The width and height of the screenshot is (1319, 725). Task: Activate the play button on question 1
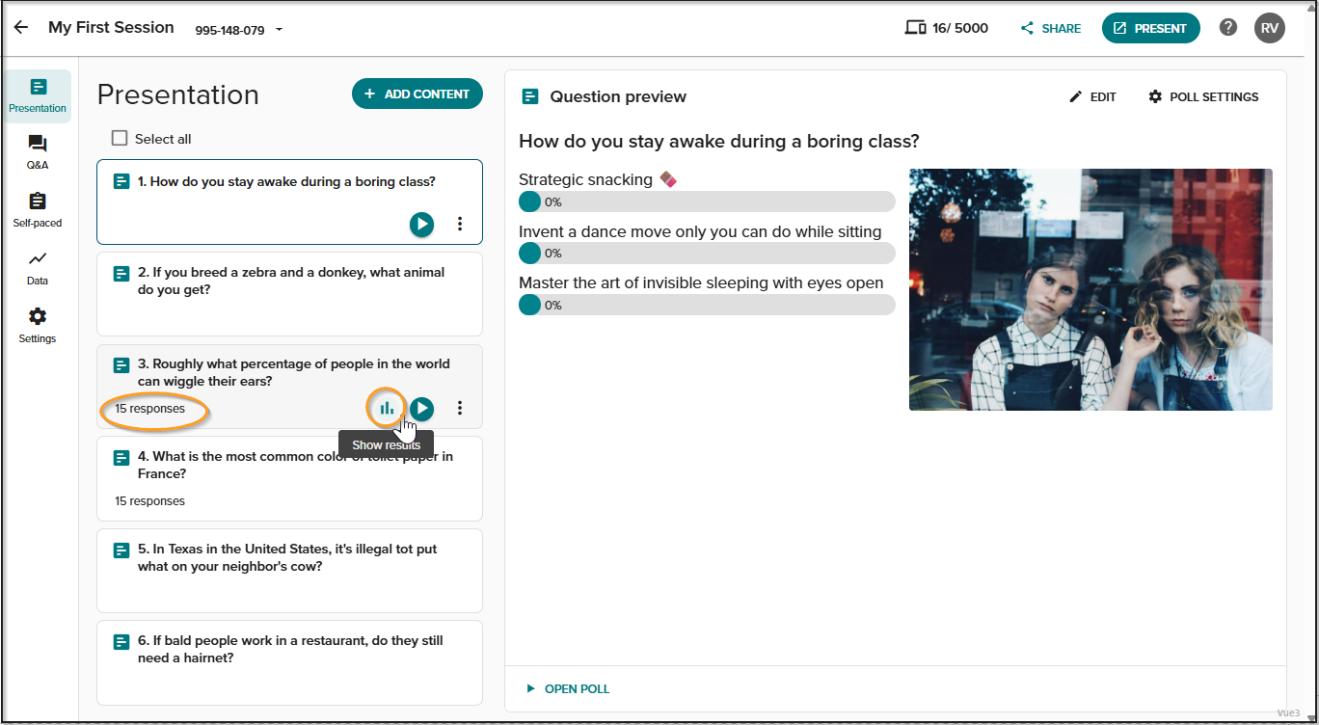coord(421,225)
